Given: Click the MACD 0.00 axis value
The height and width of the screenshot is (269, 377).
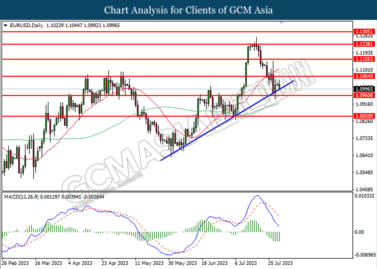Looking at the screenshot, I should pyautogui.click(x=359, y=232).
